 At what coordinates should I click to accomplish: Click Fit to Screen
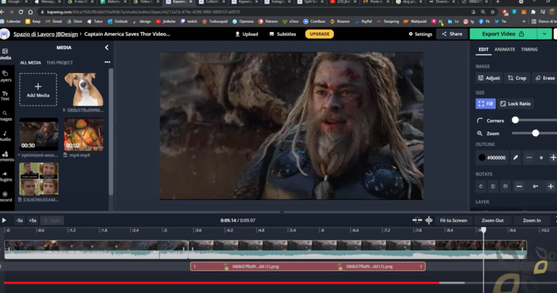point(453,220)
